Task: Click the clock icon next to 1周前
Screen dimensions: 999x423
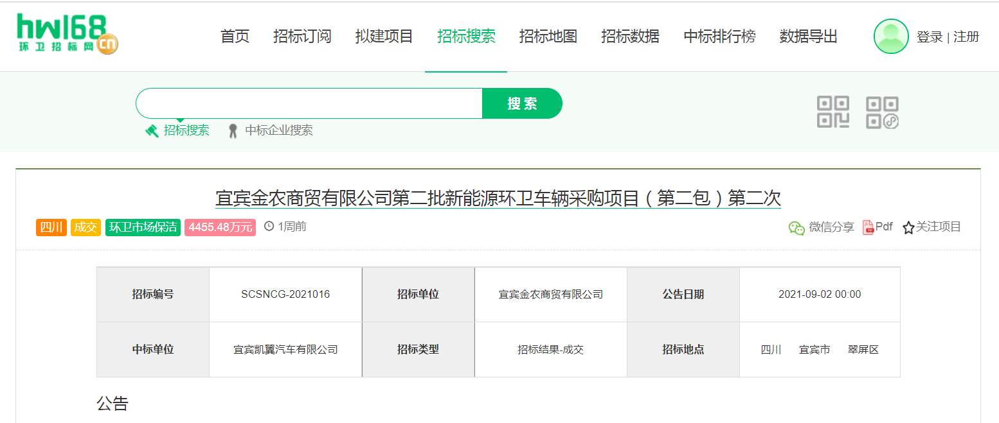Action: pos(269,227)
